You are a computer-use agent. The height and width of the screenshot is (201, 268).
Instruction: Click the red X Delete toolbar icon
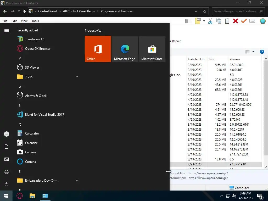tap(236, 21)
